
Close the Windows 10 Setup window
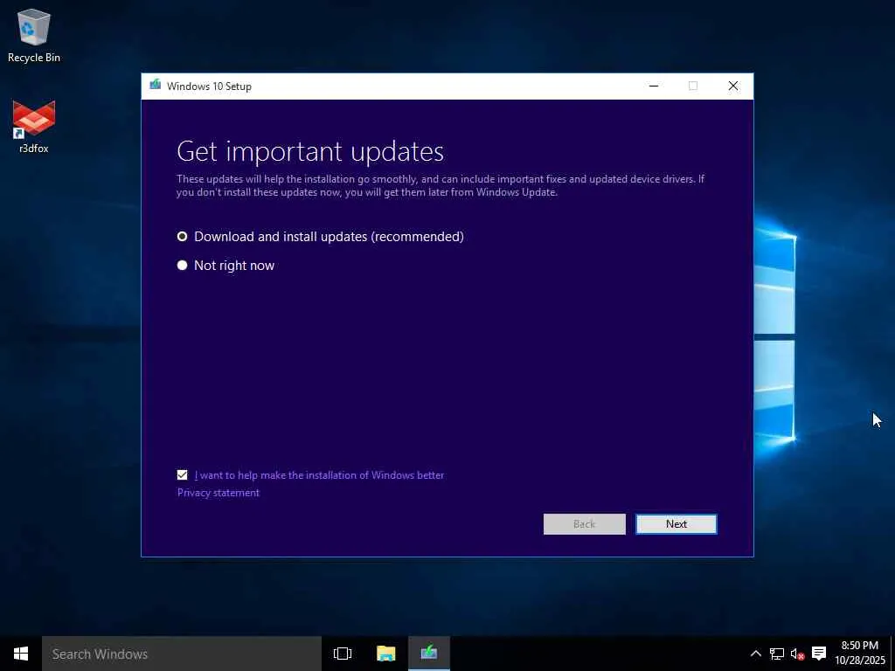[733, 86]
